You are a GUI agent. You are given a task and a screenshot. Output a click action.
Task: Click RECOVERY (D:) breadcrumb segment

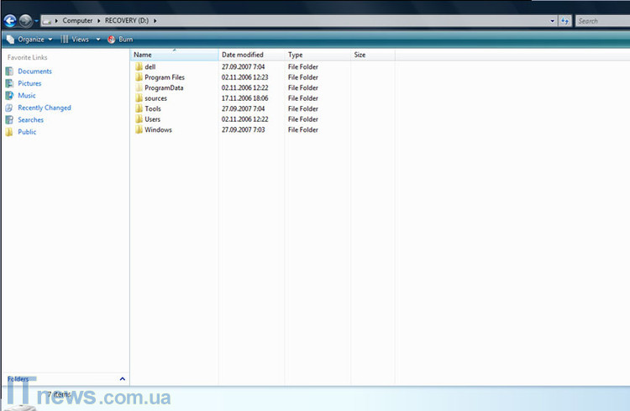coord(126,20)
